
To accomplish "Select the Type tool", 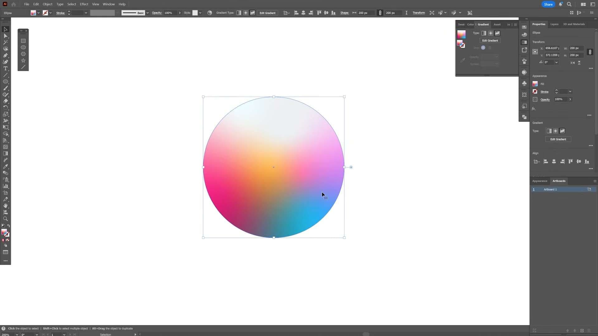I will pyautogui.click(x=5, y=69).
